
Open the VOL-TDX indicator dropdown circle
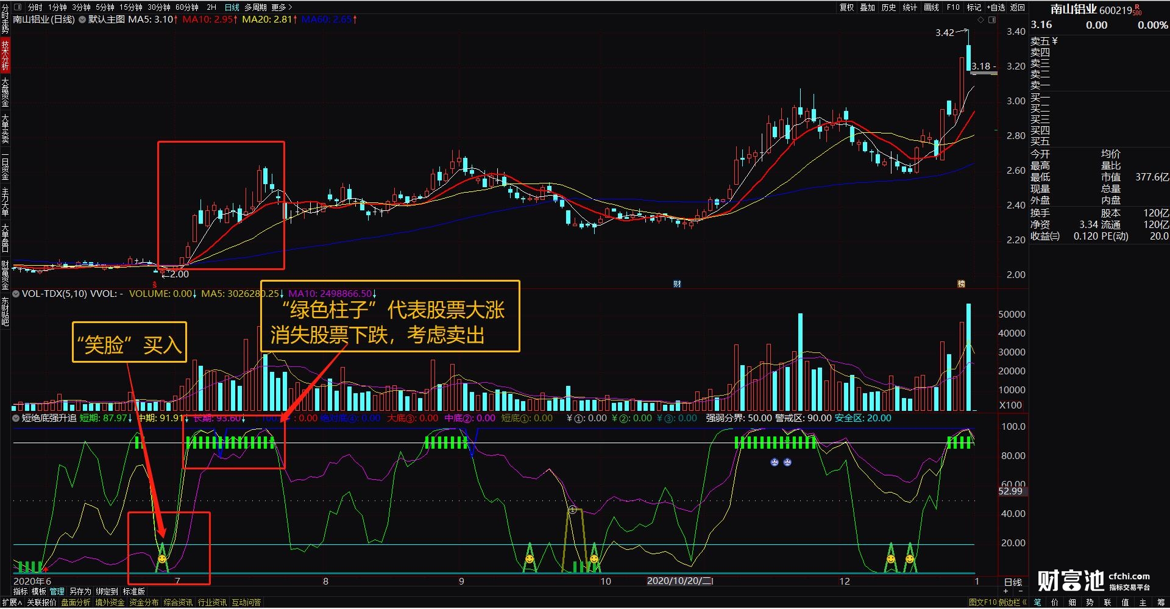(16, 294)
